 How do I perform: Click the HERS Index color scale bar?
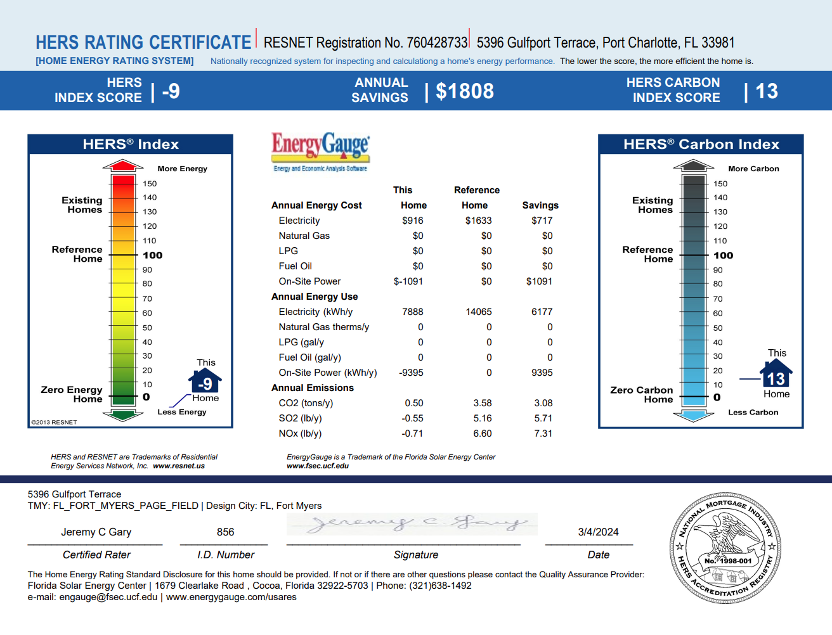(123, 290)
